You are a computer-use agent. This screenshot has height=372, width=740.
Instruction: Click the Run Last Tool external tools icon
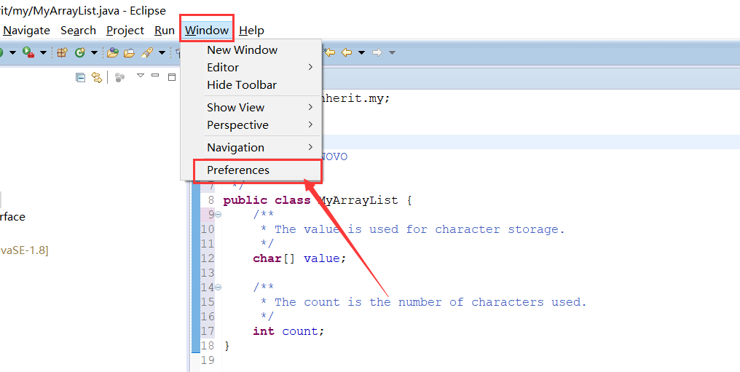coord(28,52)
